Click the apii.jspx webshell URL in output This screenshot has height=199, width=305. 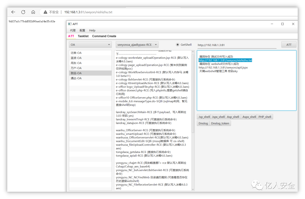coord(223,68)
